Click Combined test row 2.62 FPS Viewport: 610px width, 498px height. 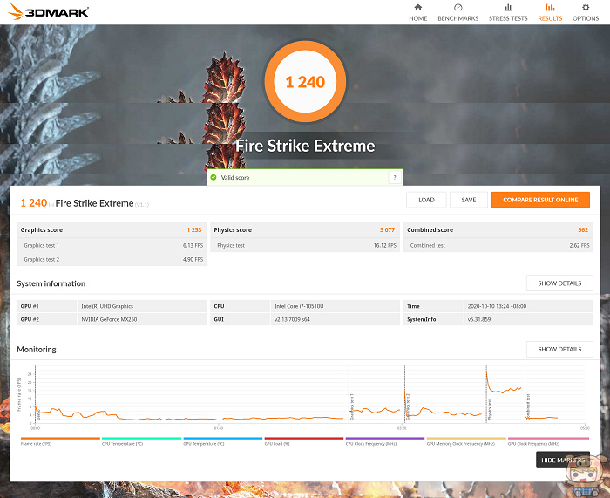point(498,245)
